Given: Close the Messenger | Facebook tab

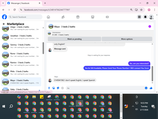Looking at the screenshot, I should [39, 3].
